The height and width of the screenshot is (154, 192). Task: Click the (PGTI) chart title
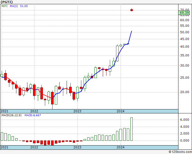tap(6, 2)
